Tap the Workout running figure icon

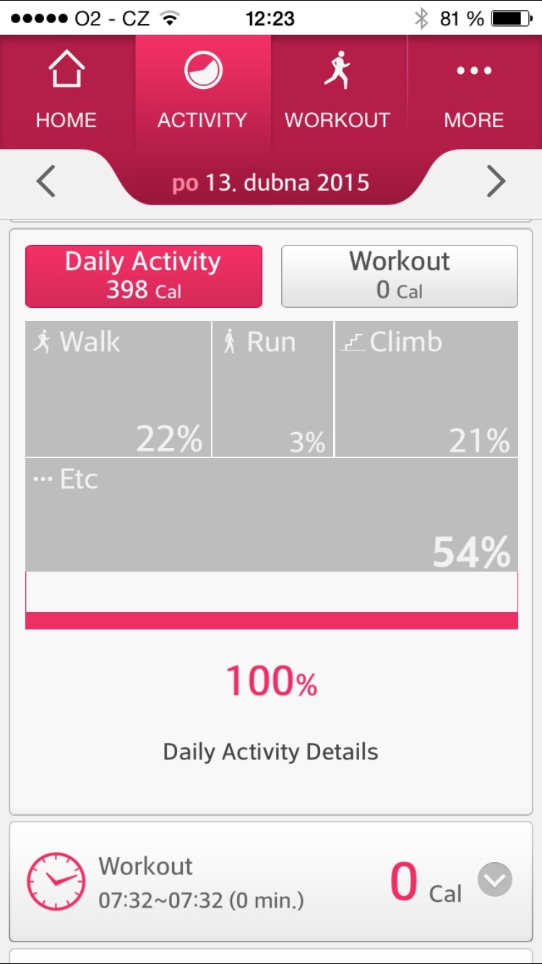click(x=337, y=72)
